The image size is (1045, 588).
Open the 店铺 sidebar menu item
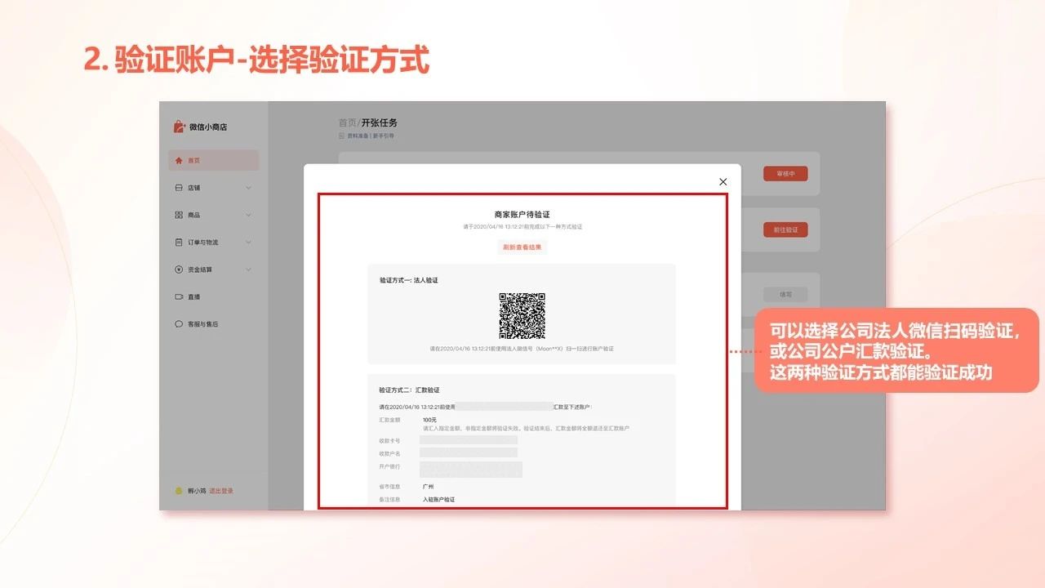point(214,188)
